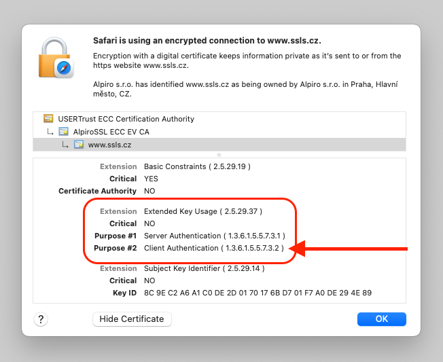This screenshot has height=362, width=443.
Task: Click the Client Authentication purpose value
Action: (214, 248)
